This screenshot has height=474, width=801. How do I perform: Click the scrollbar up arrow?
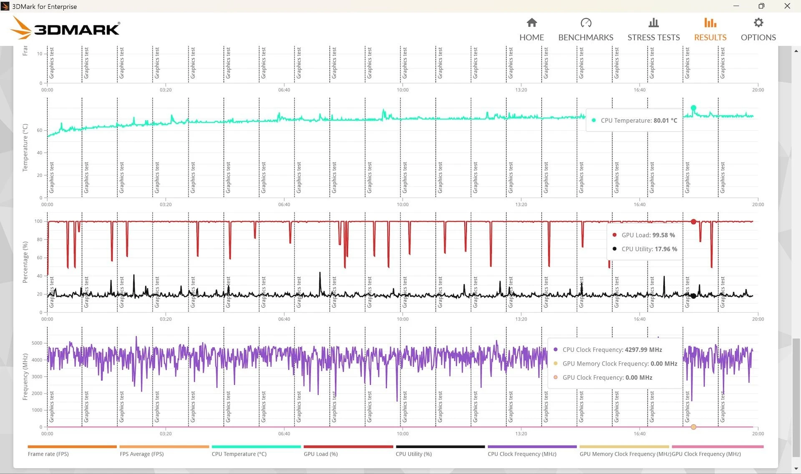[796, 51]
